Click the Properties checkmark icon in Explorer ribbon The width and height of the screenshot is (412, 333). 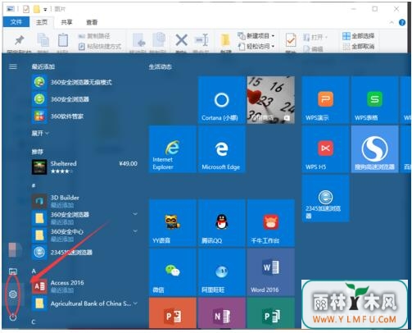[x=291, y=40]
